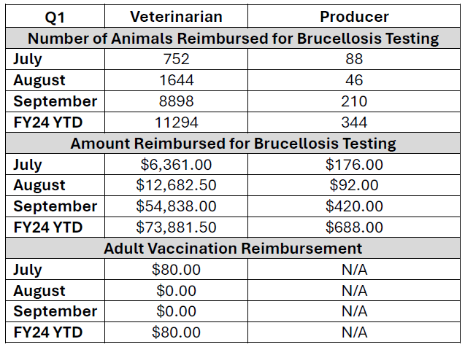Click the Number of Animals Reimbursed section heading
Screen dimensions: 465x347
[233, 39]
